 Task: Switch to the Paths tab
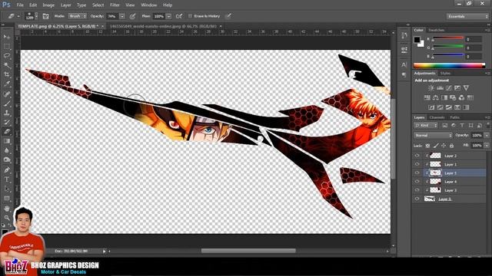[x=454, y=117]
